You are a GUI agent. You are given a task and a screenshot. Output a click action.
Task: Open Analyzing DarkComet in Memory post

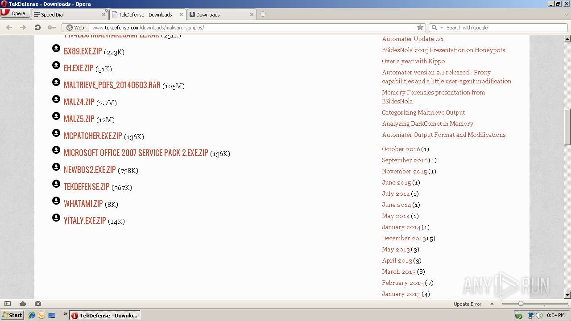[x=427, y=123]
